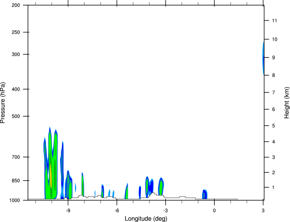The image size is (290, 222).
Task: Click the "Longitude (deg)" axis title
Action: coord(146,219)
